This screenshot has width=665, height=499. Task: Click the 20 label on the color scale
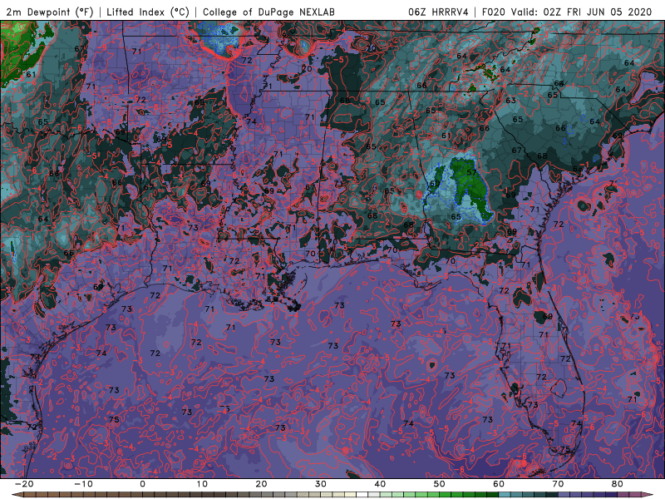coord(261,484)
